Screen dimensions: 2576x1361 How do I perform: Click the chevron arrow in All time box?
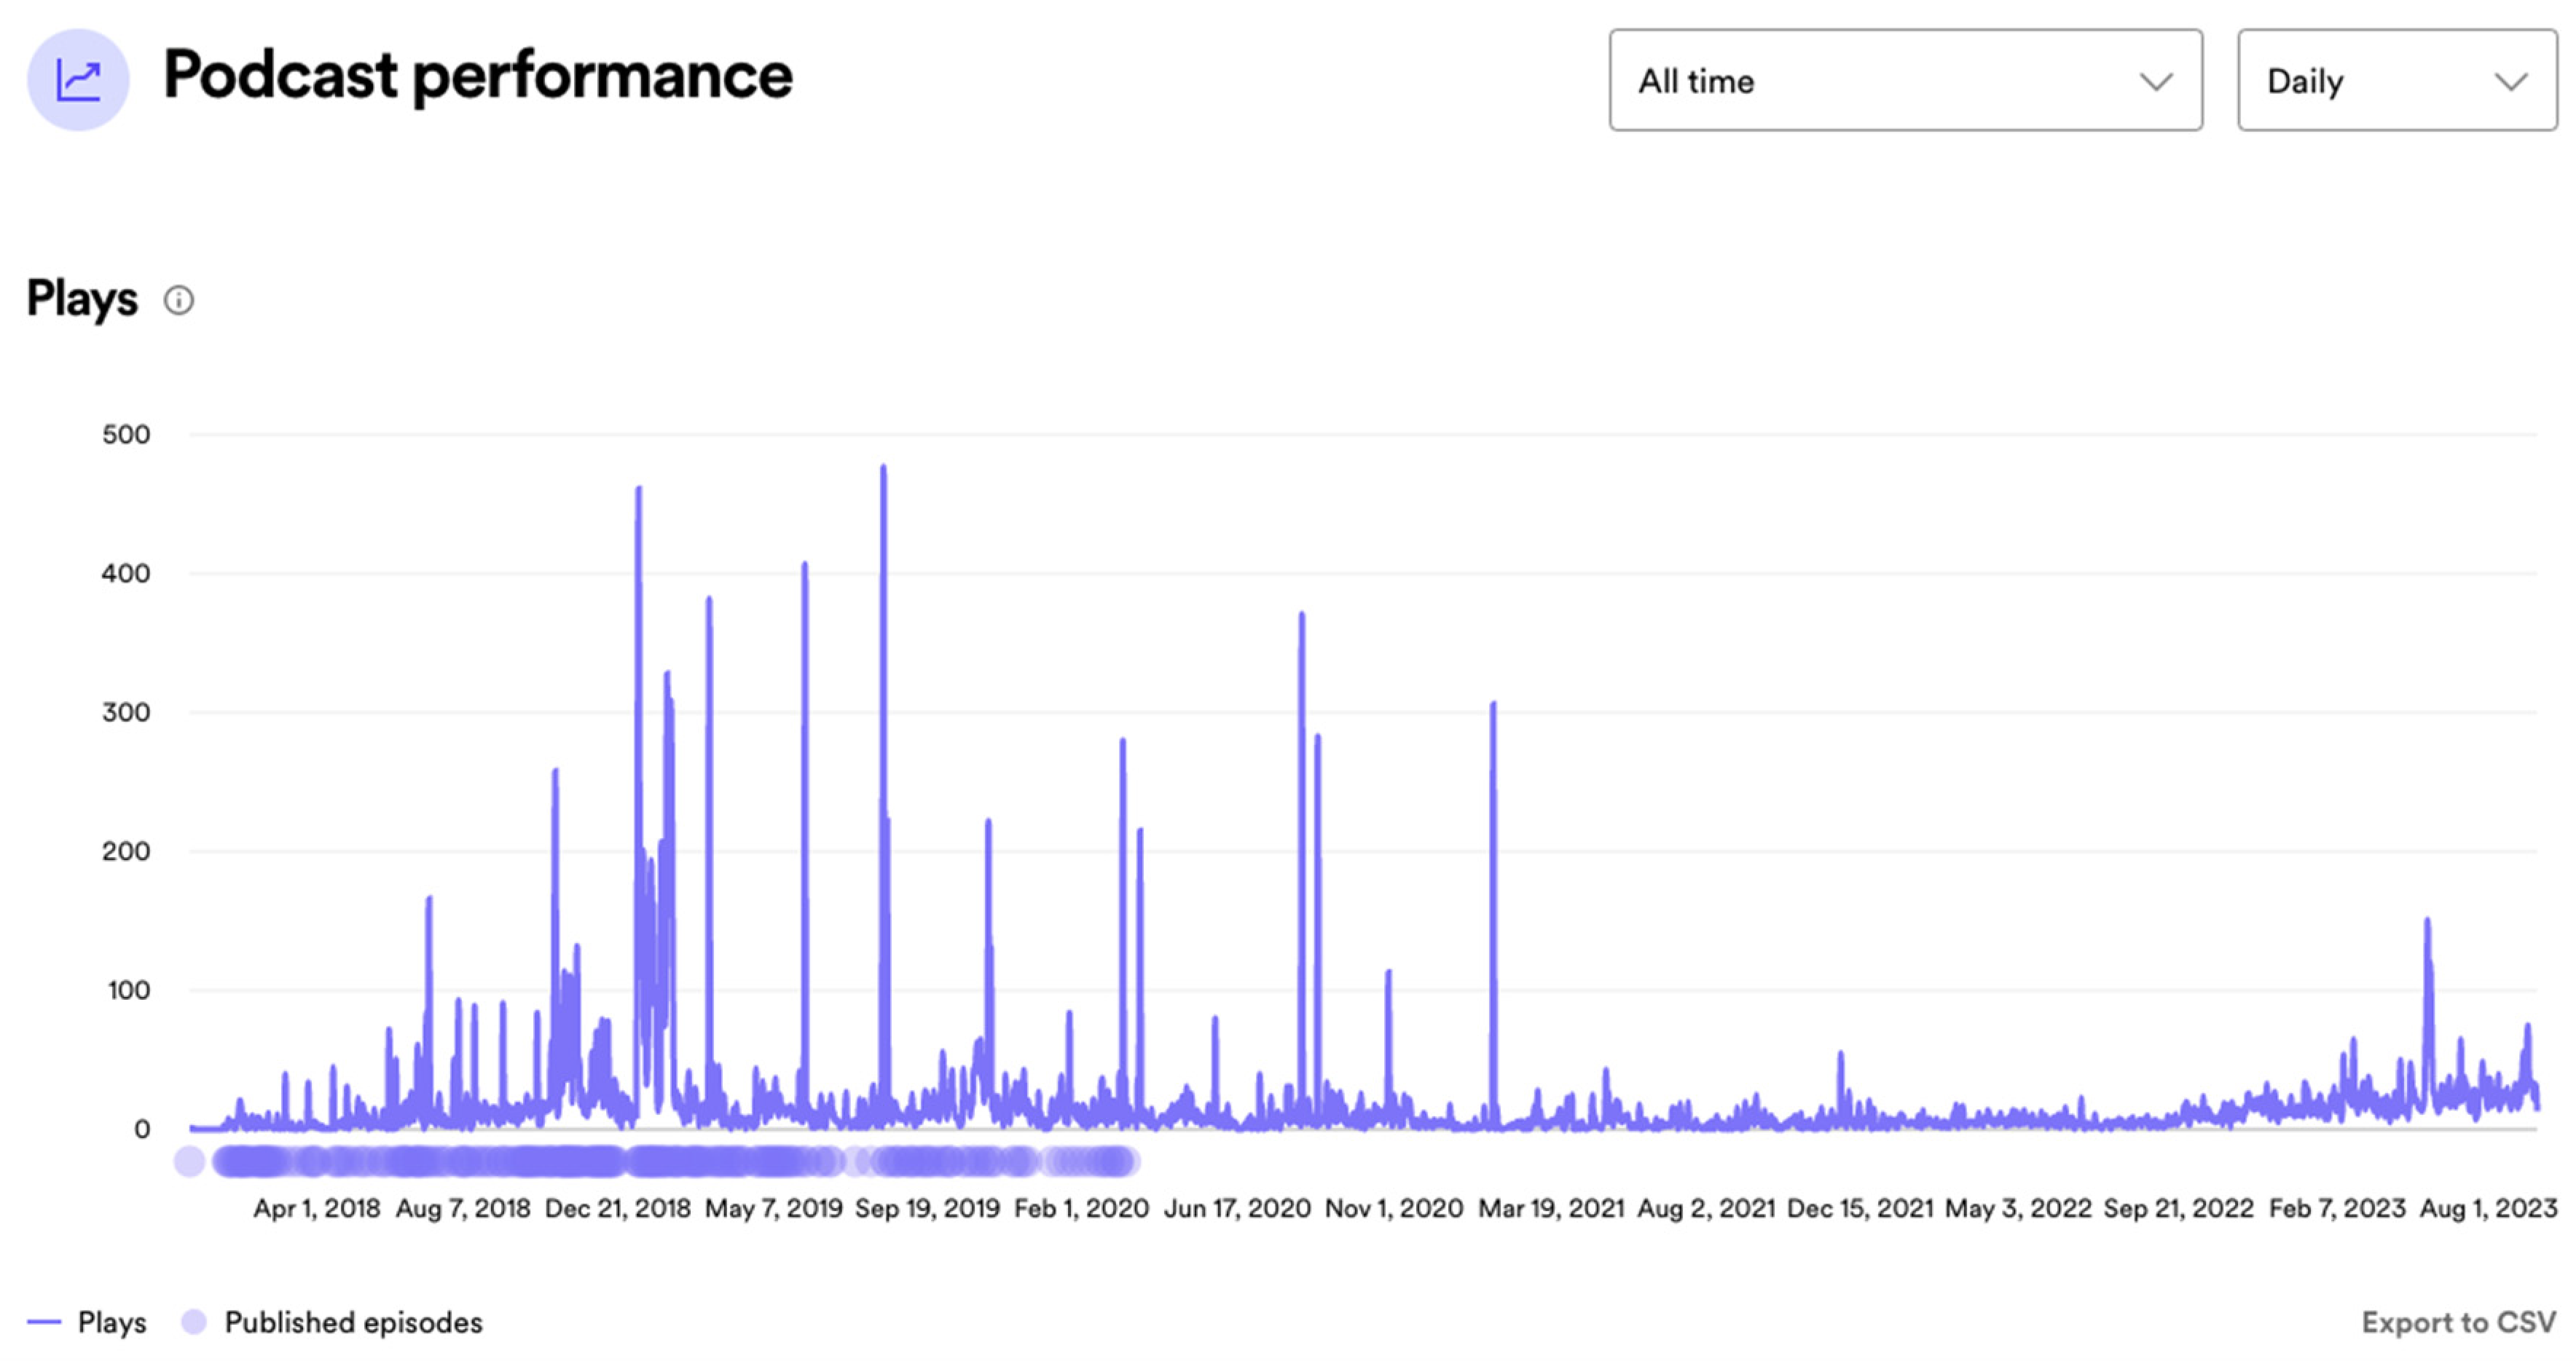coord(2155,82)
